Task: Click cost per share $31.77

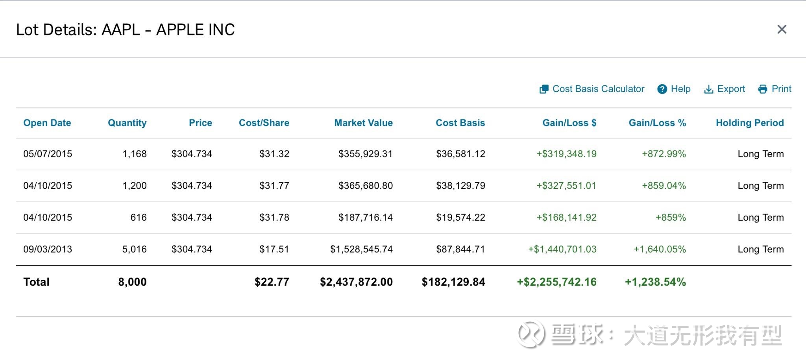Action: (x=274, y=186)
